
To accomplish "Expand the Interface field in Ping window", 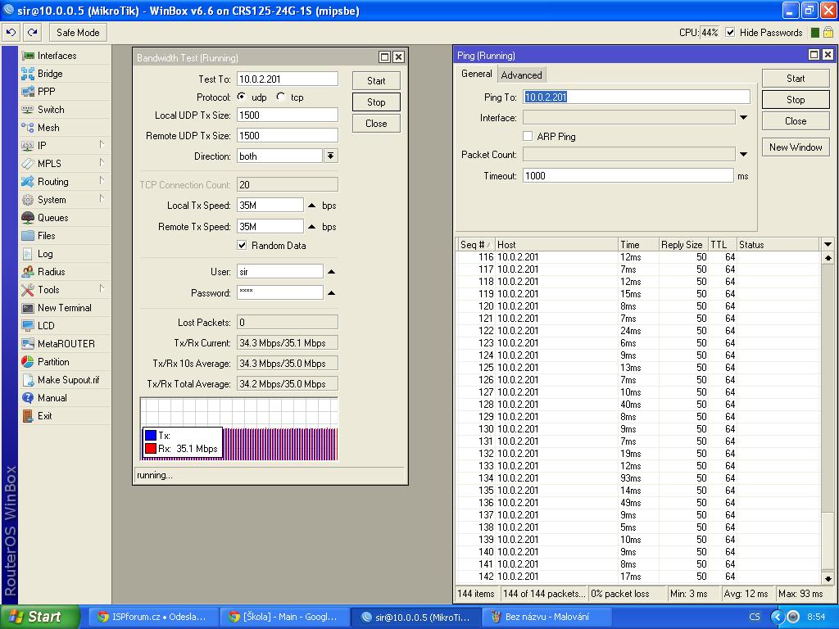I will coord(744,118).
